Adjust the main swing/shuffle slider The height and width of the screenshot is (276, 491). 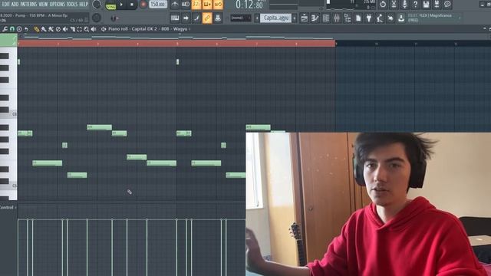[x=114, y=18]
